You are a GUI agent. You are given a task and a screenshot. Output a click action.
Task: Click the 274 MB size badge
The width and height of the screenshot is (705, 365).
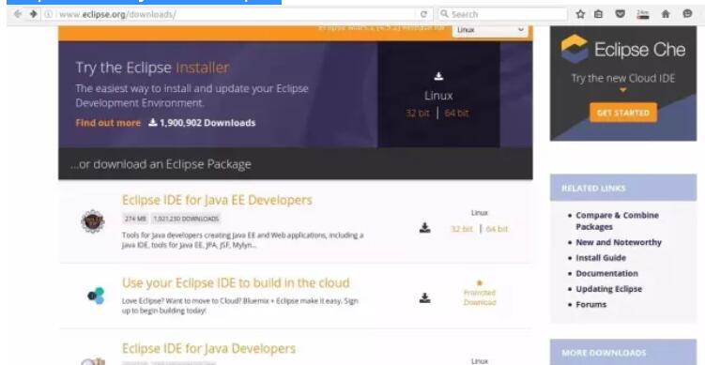[x=135, y=219]
